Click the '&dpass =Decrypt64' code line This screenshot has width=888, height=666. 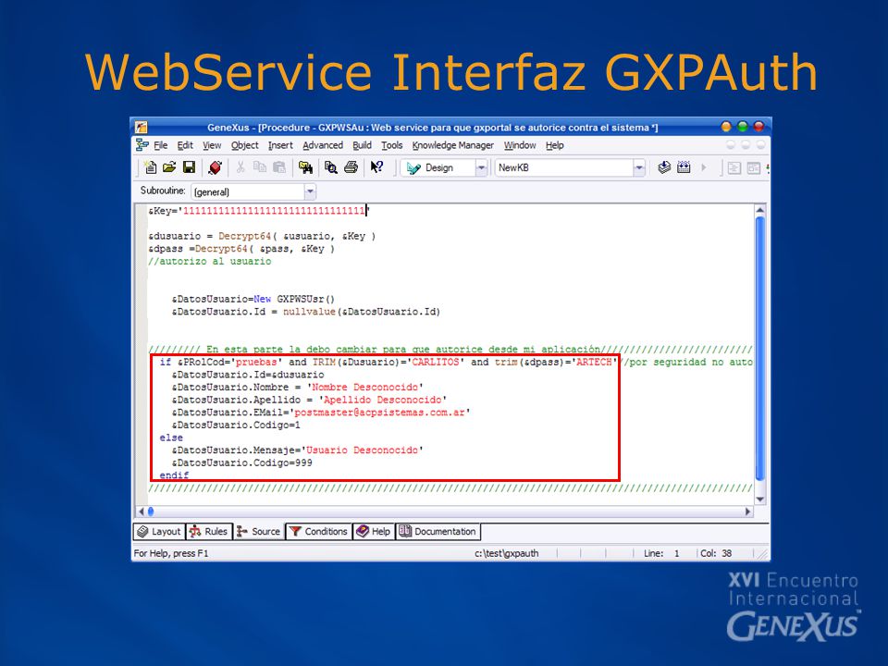click(241, 248)
